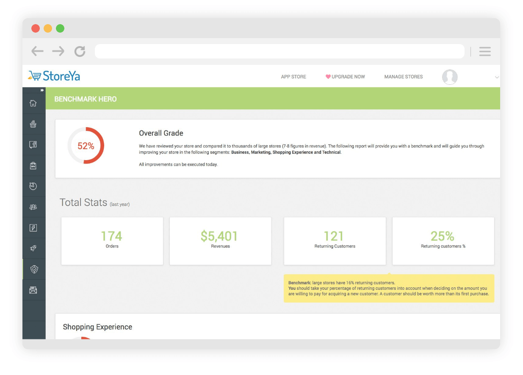Click the $5,401 Revenues stat card
Image resolution: width=523 pixels, height=375 pixels.
pos(220,241)
